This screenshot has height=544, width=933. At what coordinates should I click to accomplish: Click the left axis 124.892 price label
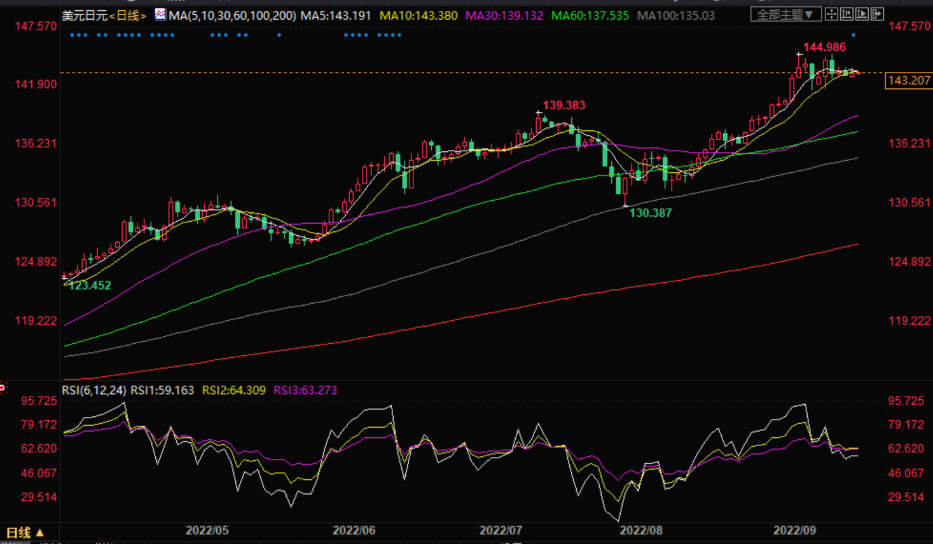36,262
